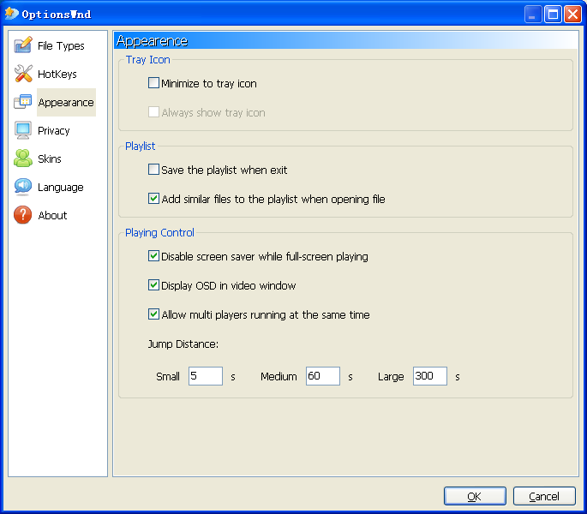Screen dimensions: 587x514
Task: Maximize the OptionsWnd window
Action: [553, 15]
